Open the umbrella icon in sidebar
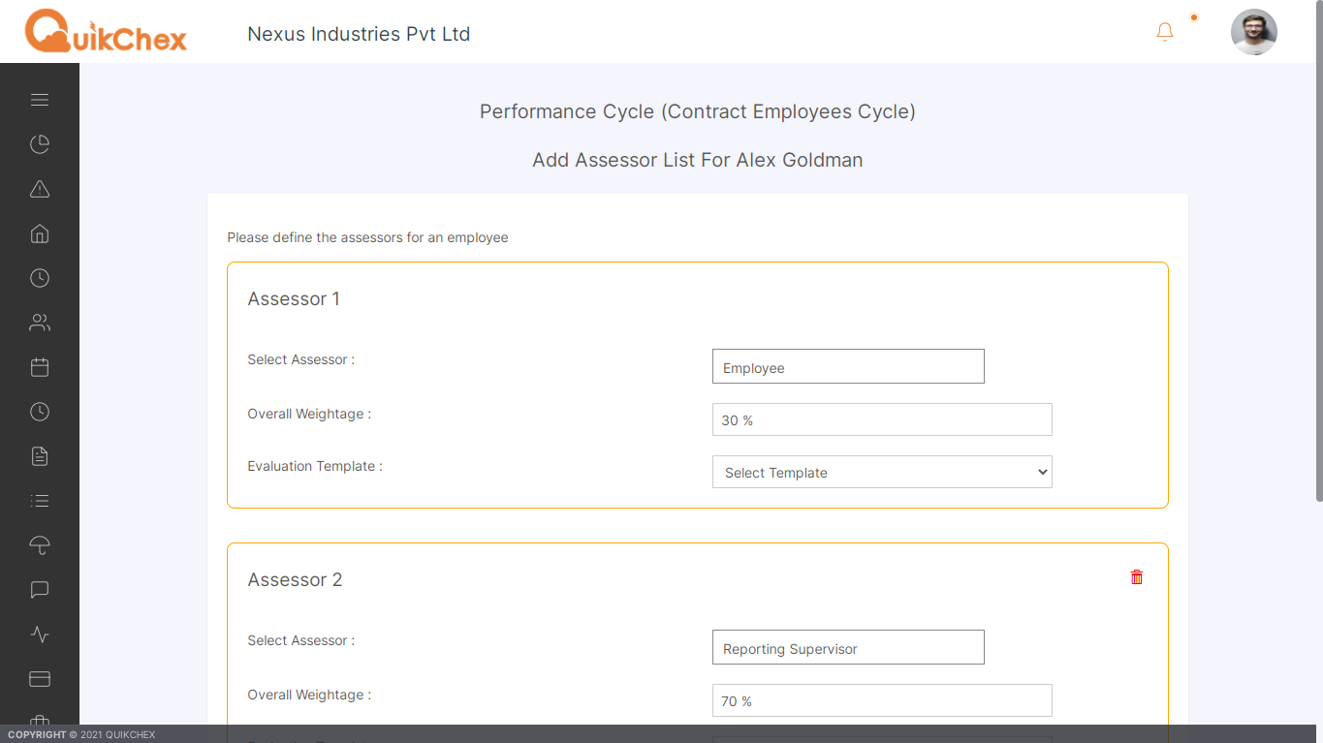Image resolution: width=1323 pixels, height=743 pixels. 40,545
